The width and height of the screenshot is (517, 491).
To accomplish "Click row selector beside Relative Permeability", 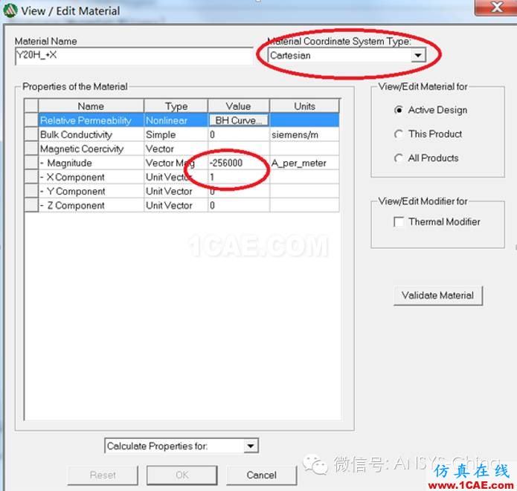I will pos(31,120).
